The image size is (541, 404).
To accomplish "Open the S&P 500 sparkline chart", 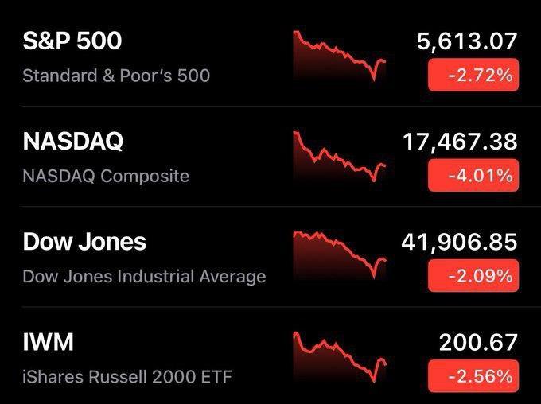I will (340, 56).
